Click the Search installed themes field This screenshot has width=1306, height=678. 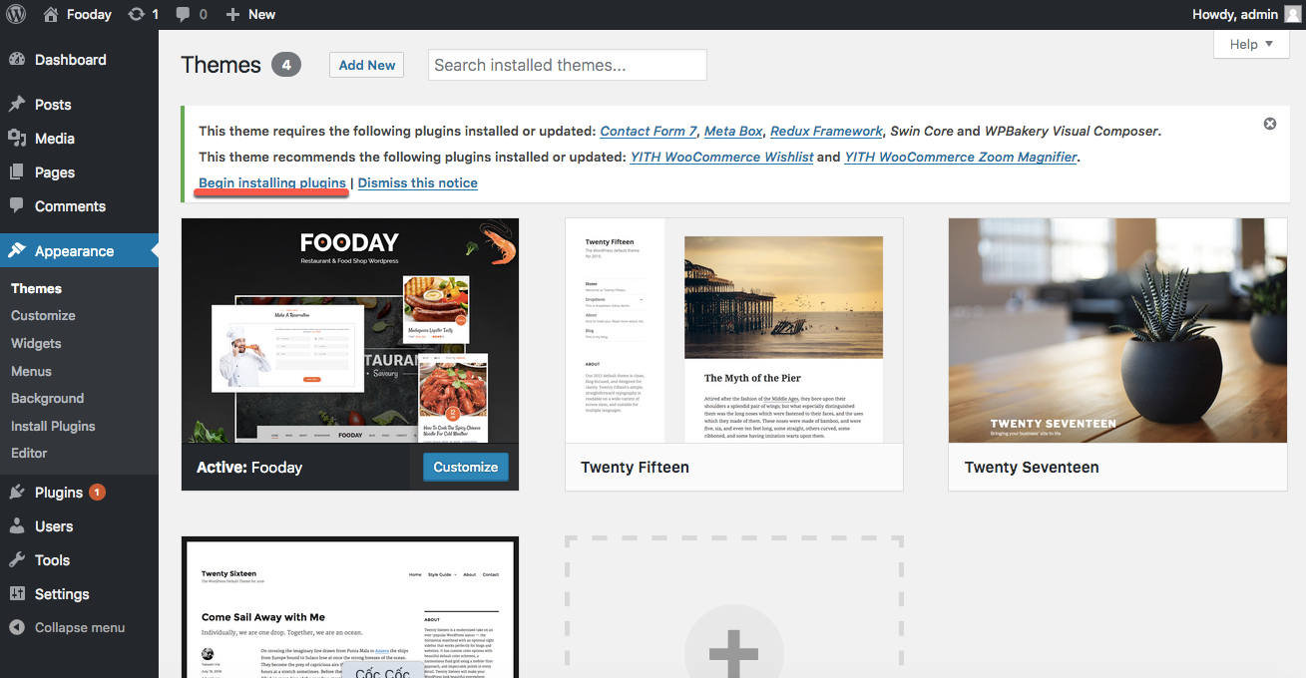[x=568, y=65]
